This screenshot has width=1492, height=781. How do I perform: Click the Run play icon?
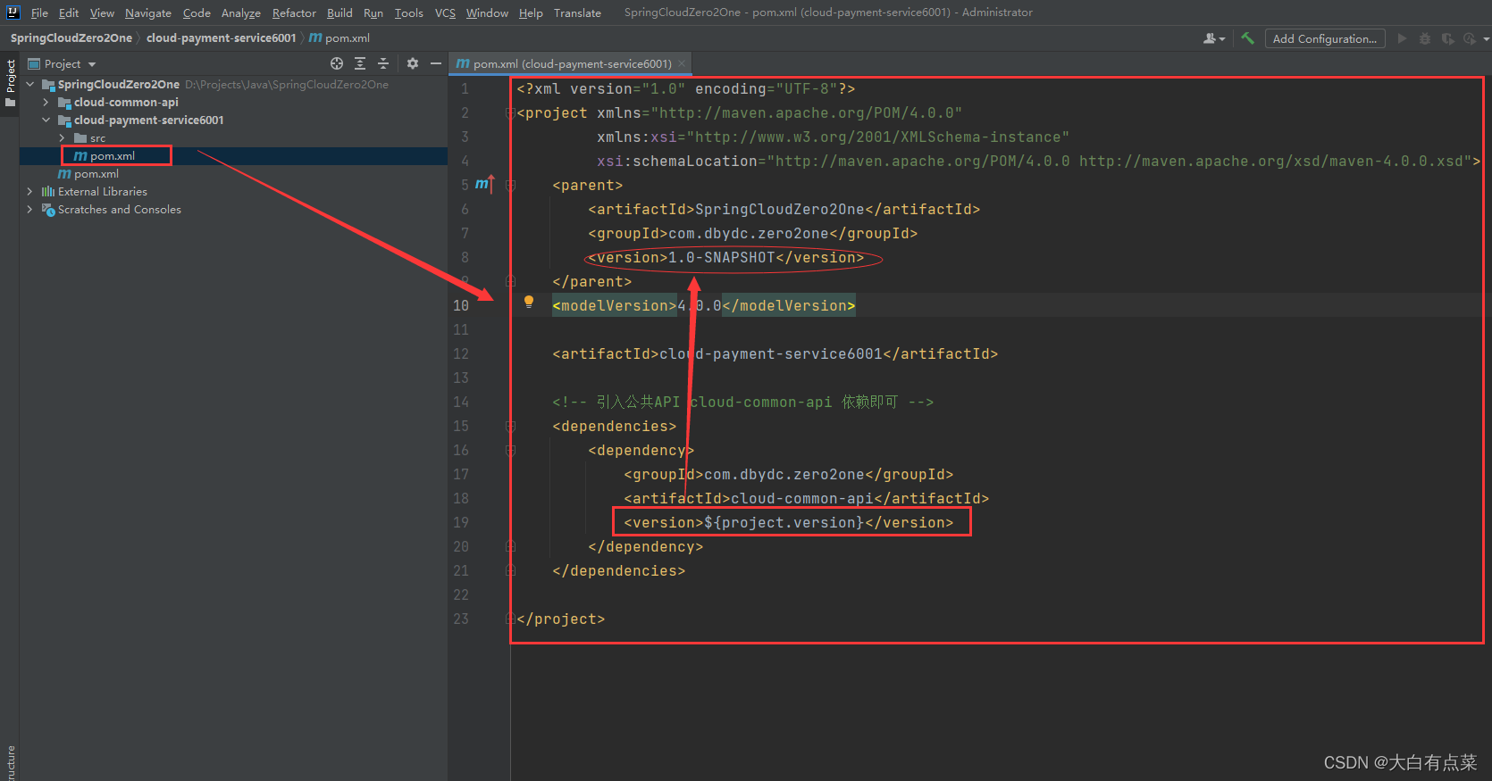[1402, 38]
